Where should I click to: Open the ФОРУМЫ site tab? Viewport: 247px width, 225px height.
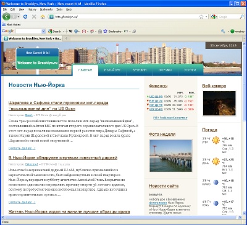coord(165,70)
